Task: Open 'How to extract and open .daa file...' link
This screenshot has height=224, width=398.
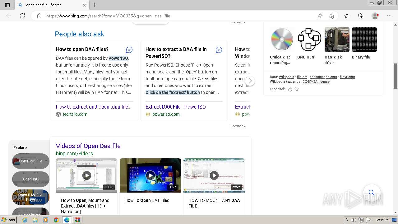Action: click(94, 107)
